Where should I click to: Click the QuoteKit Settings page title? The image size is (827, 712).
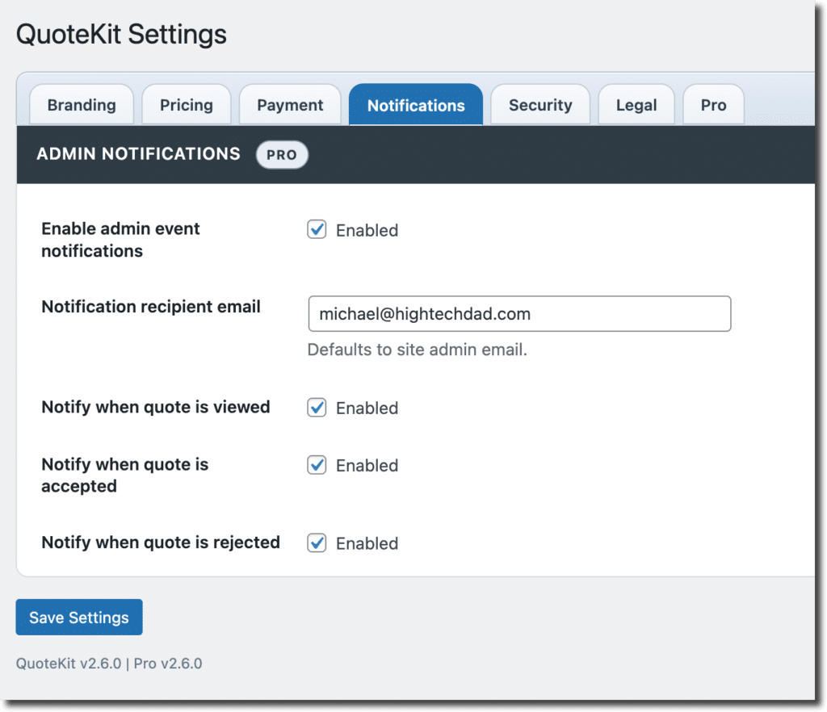click(x=121, y=35)
